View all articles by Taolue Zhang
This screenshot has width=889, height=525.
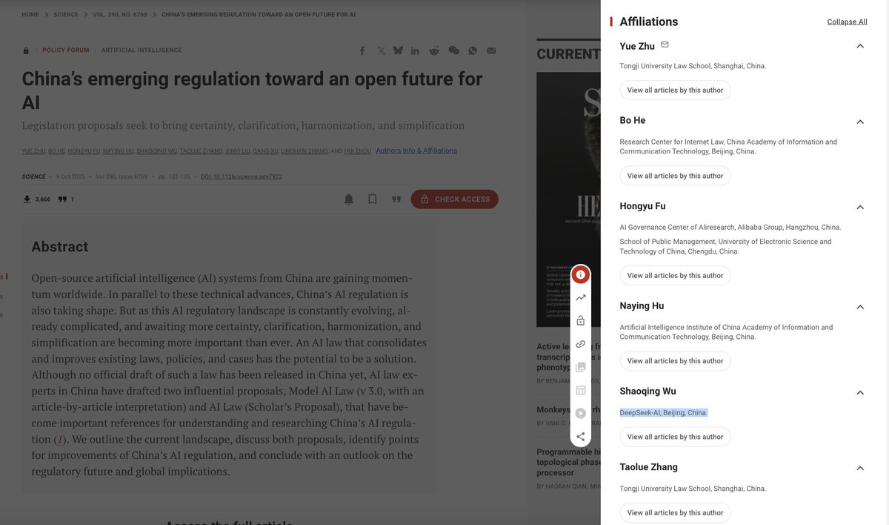[x=675, y=512]
